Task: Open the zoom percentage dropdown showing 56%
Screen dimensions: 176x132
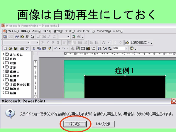Action: pyautogui.click(x=126, y=48)
